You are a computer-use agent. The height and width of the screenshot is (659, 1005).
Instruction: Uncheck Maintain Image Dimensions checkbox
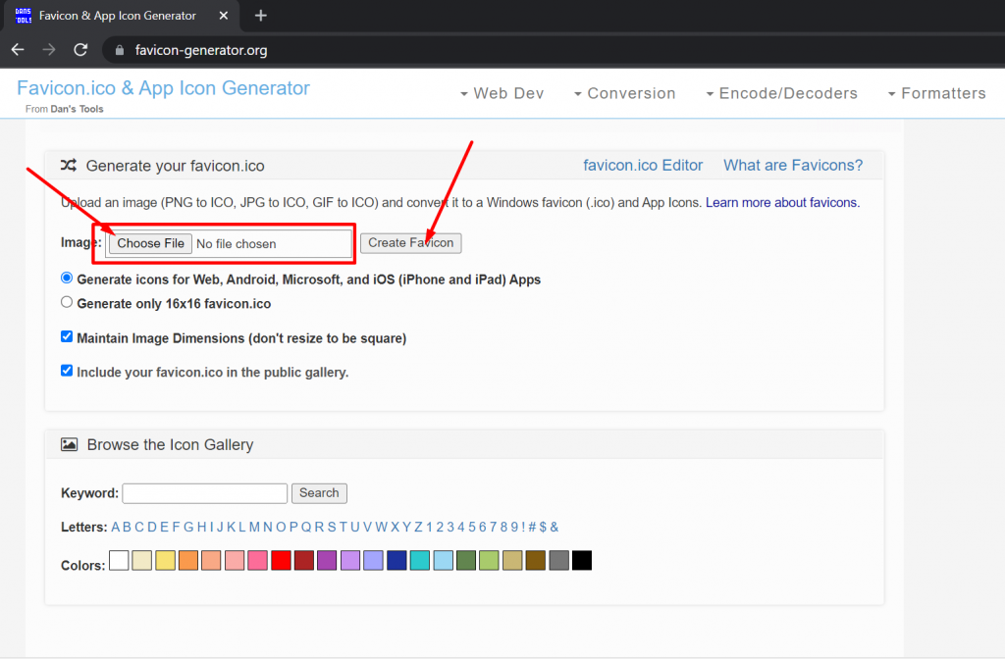click(67, 337)
